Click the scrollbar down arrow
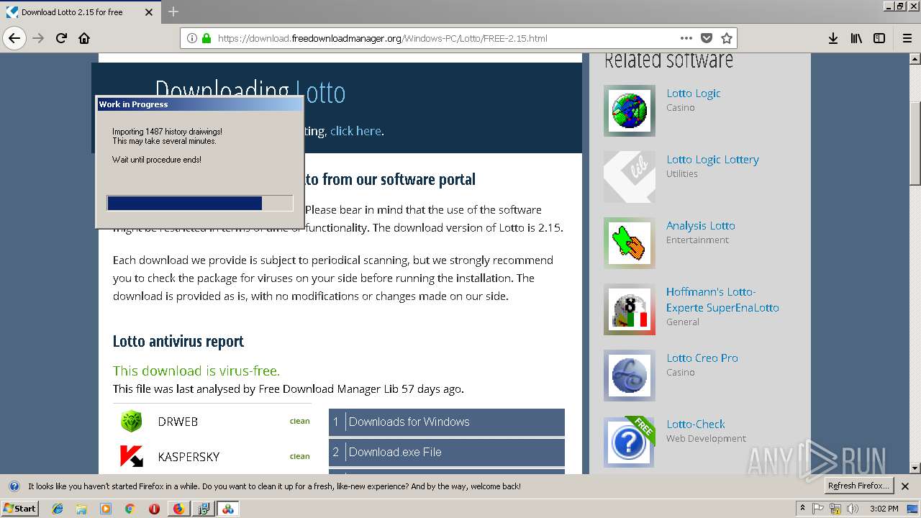The image size is (921, 518). (x=915, y=468)
